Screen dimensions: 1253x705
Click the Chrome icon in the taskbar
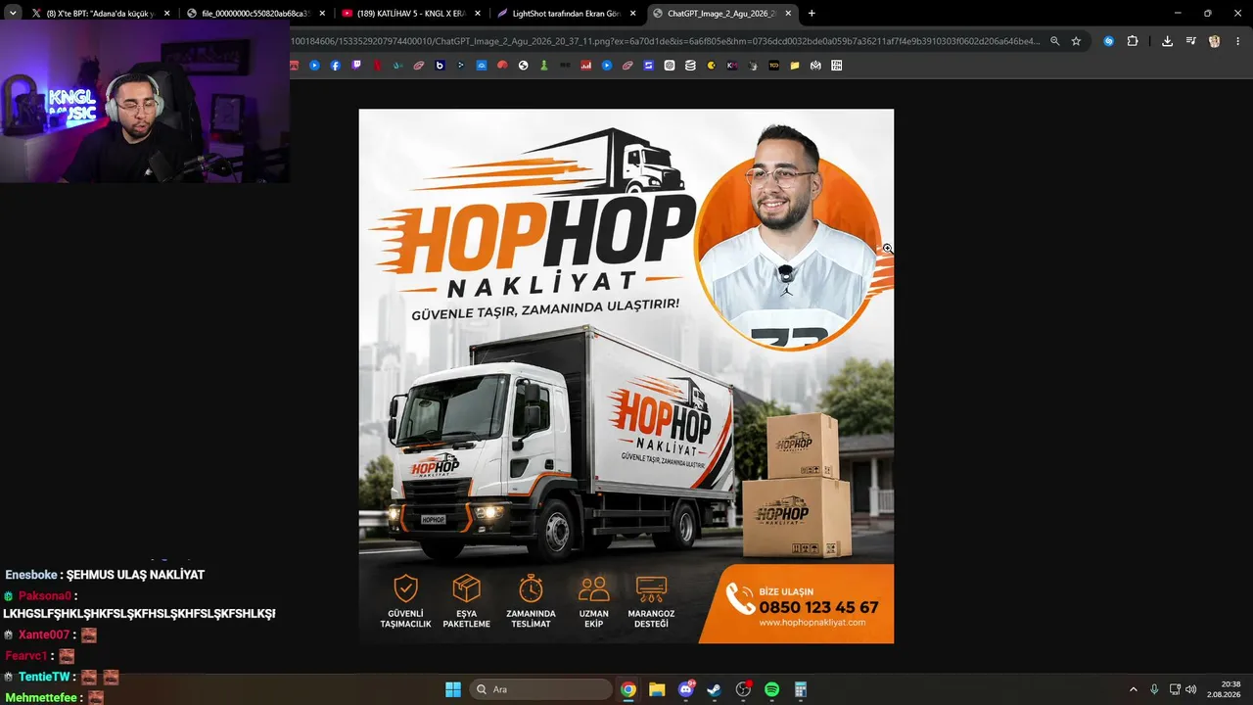(x=628, y=689)
